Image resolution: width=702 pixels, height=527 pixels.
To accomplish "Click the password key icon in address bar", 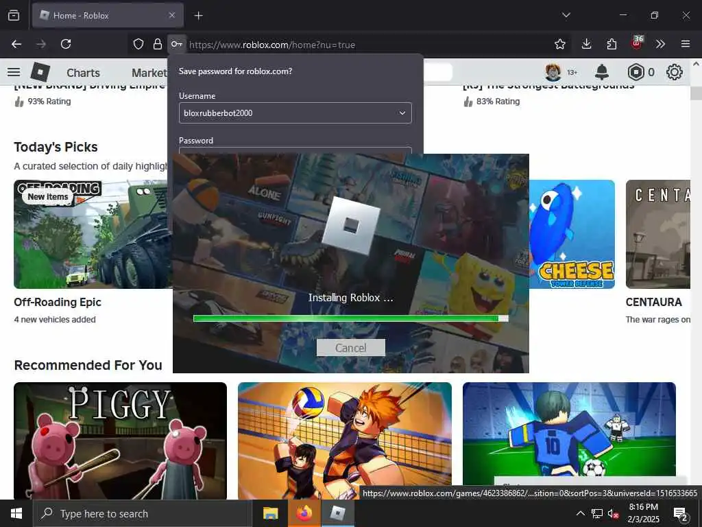I will 177,44.
